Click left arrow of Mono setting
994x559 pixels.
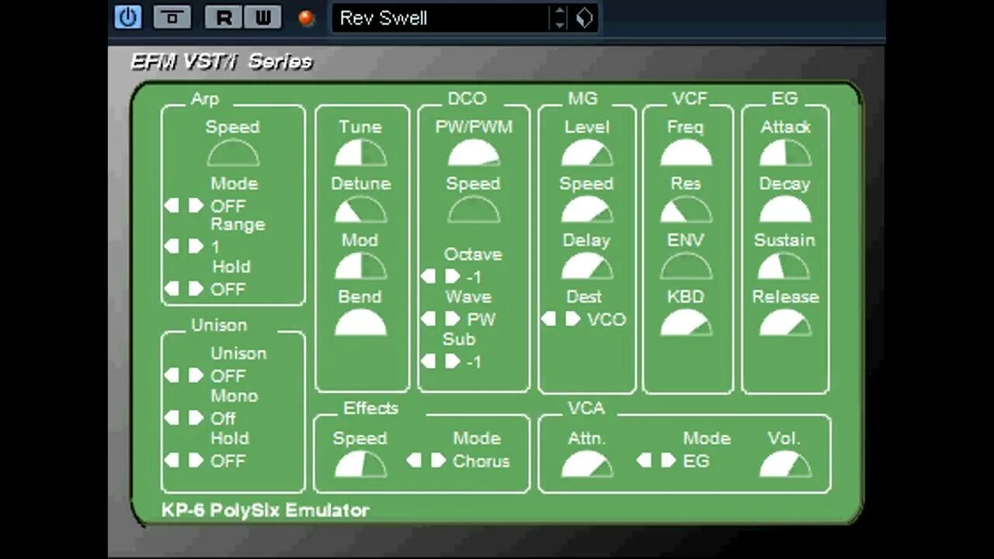(172, 418)
